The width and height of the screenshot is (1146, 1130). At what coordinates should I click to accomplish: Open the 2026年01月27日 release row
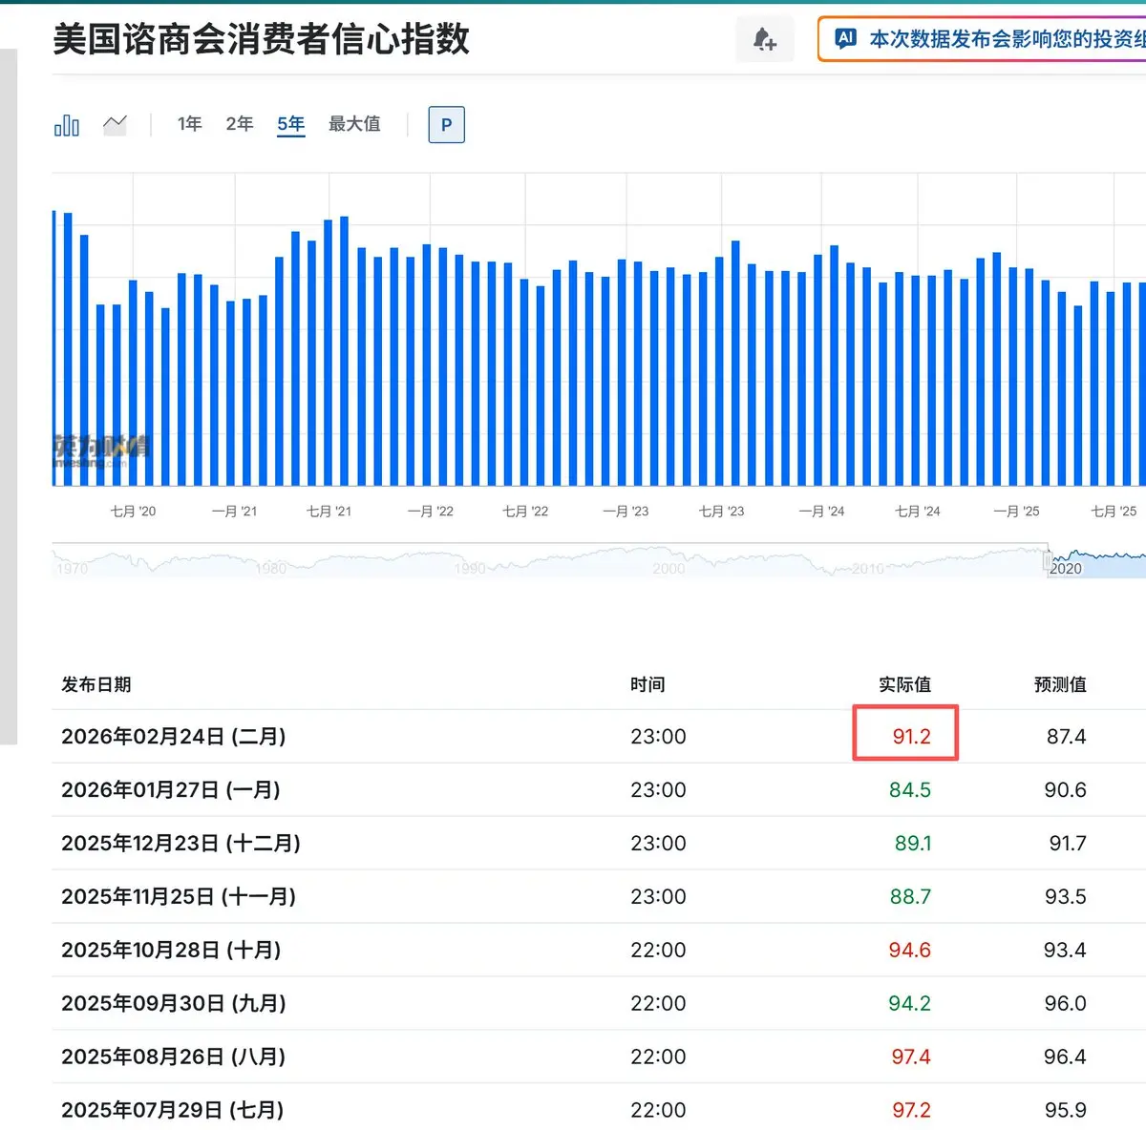tap(171, 790)
